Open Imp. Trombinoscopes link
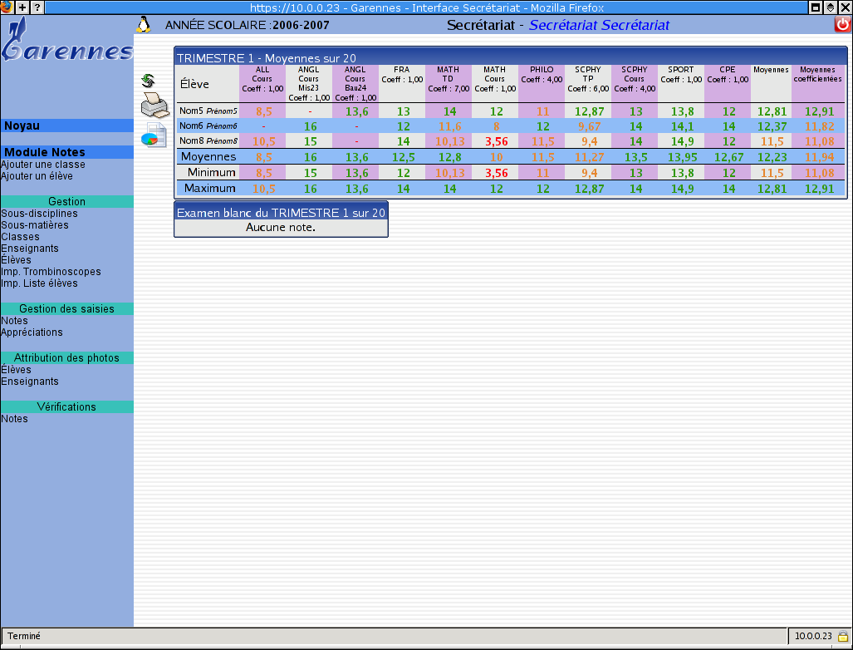This screenshot has height=650, width=853. point(51,272)
